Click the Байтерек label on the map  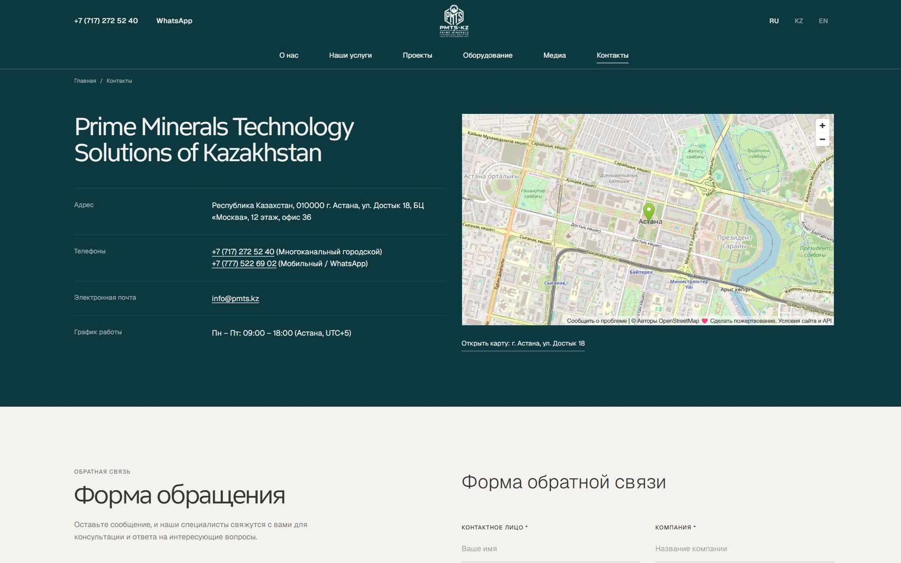641,272
